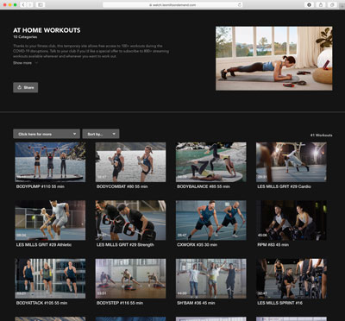
Task: Open the BODYBALANCE #85 workout thumbnail
Action: 211,162
